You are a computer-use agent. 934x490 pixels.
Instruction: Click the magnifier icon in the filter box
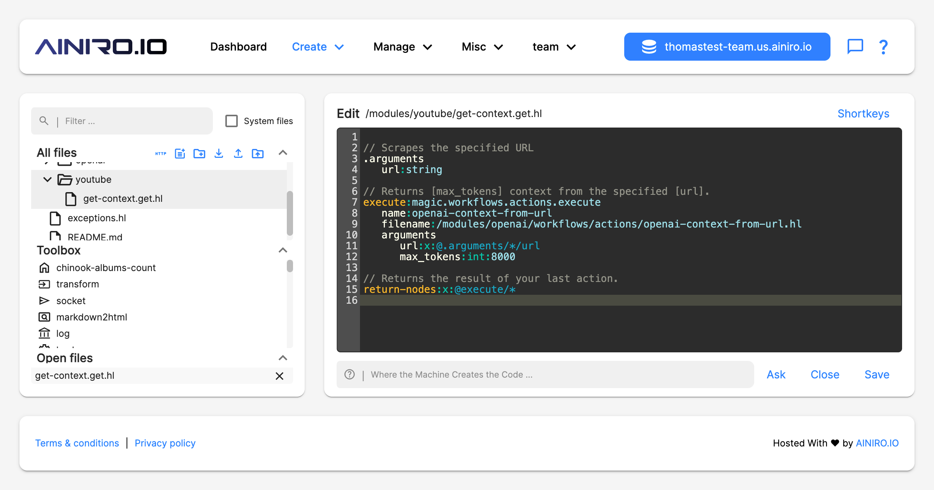[x=44, y=121]
